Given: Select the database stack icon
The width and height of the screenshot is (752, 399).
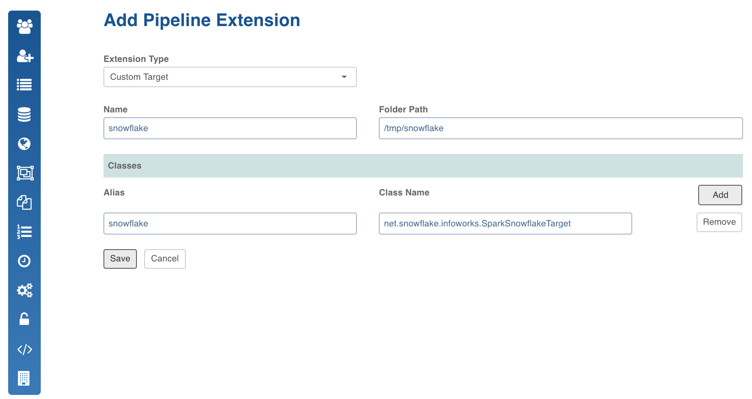Looking at the screenshot, I should (24, 114).
